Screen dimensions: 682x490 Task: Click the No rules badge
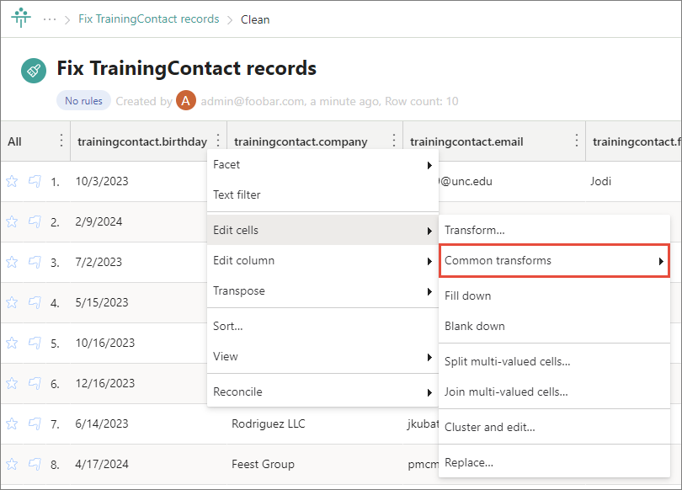coord(83,101)
